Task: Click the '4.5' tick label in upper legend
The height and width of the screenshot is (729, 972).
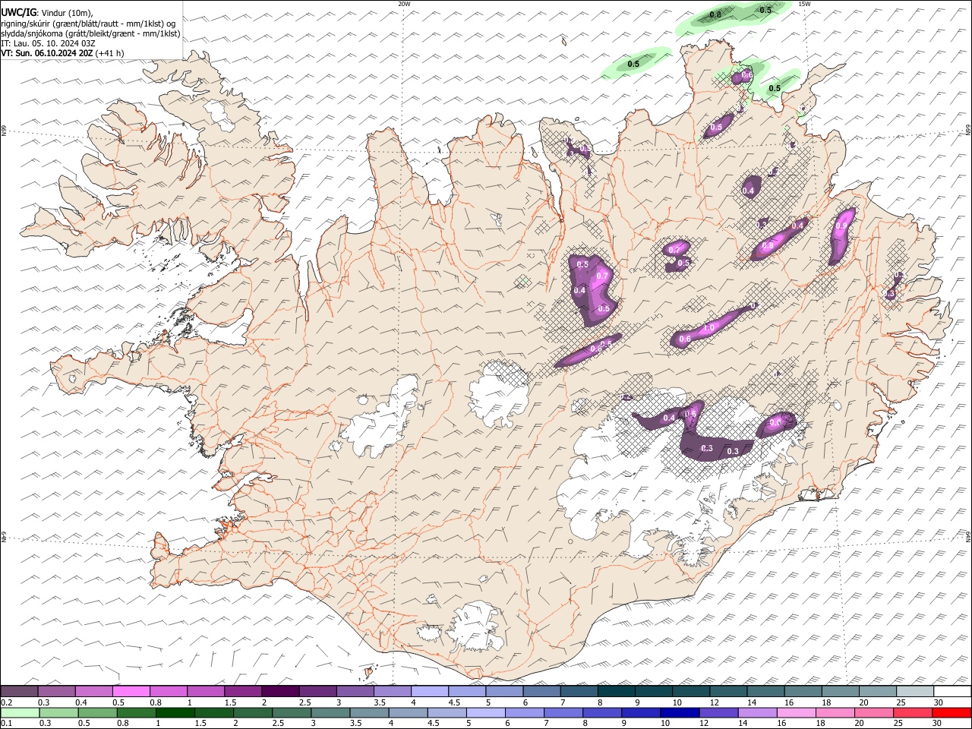Action: tap(454, 702)
